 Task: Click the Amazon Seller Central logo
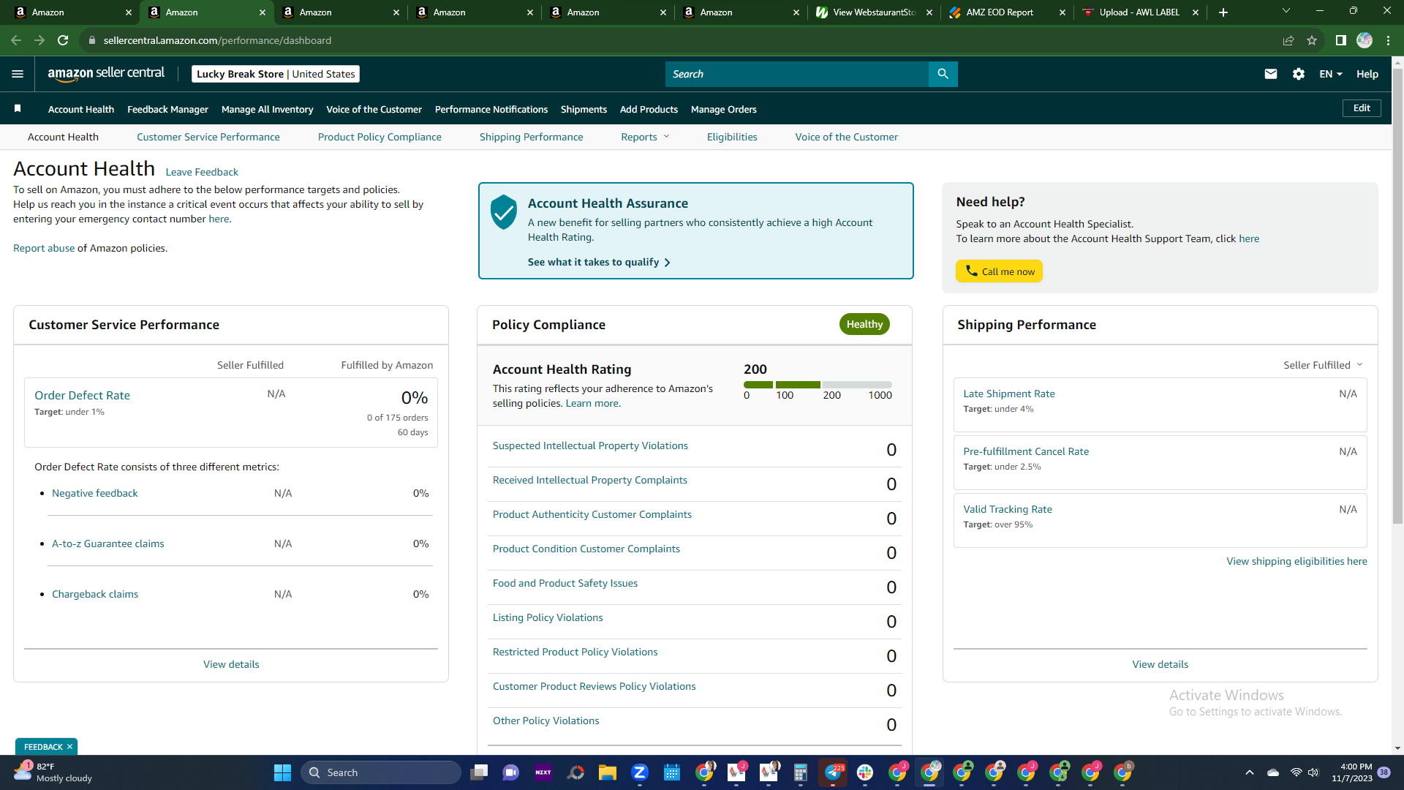coord(106,74)
